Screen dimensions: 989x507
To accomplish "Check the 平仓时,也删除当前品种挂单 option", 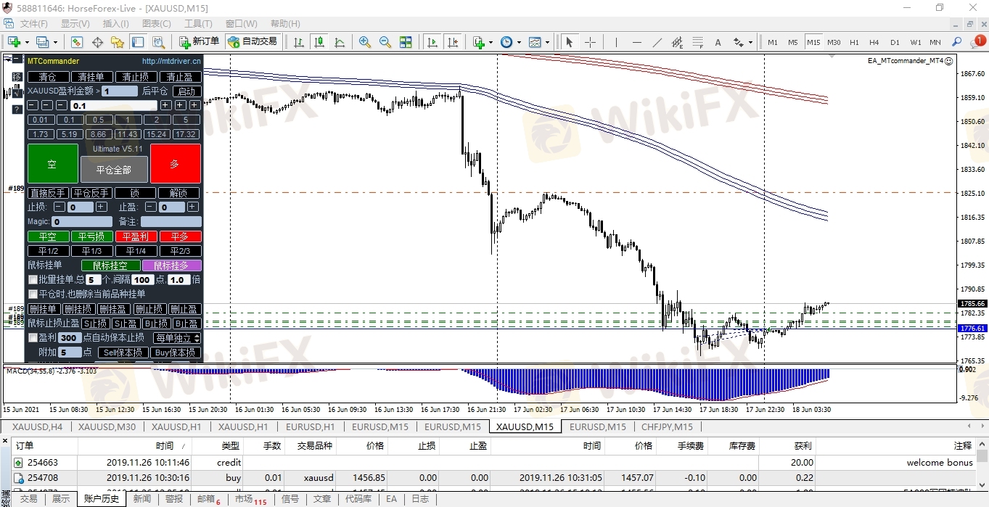I will pyautogui.click(x=33, y=294).
